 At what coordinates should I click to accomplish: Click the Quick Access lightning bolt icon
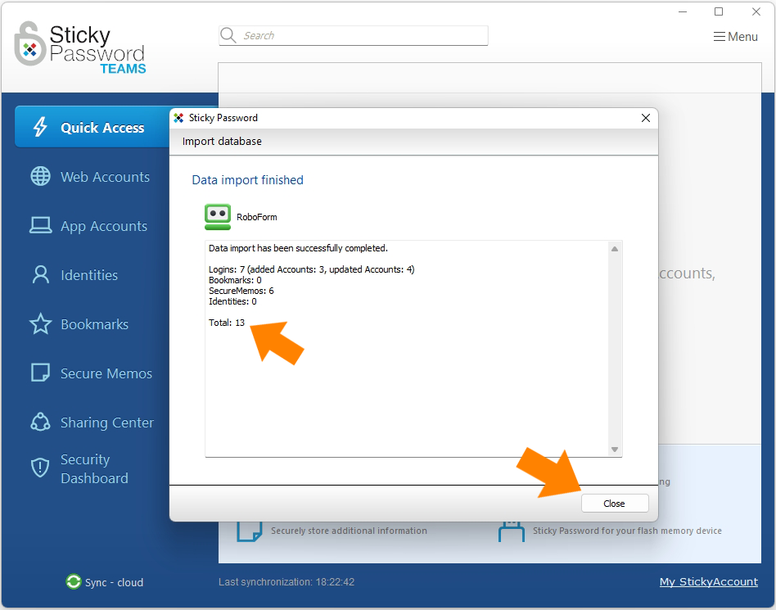(x=40, y=127)
